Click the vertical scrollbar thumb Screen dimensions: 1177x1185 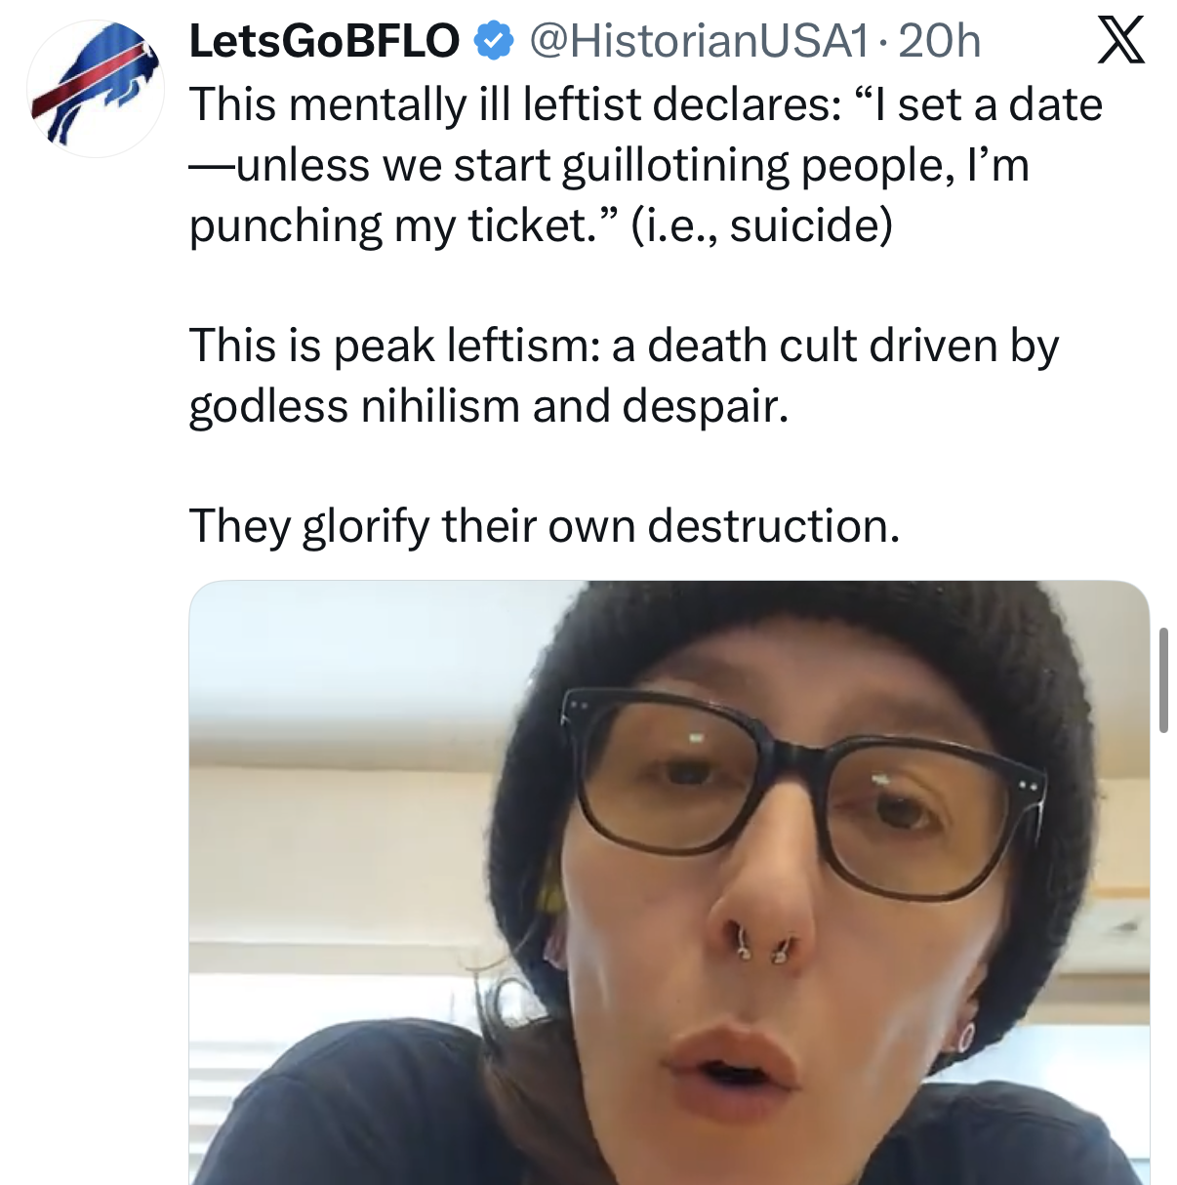pyautogui.click(x=1163, y=680)
